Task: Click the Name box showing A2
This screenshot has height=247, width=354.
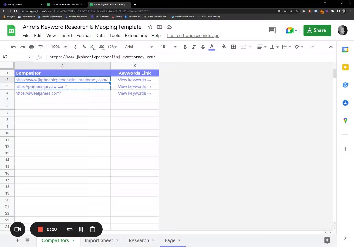Action: (x=16, y=57)
